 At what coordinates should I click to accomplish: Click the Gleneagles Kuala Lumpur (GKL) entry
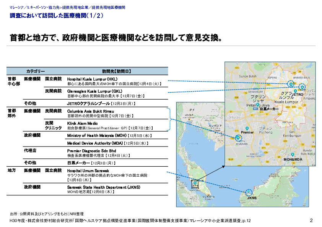click(94, 91)
